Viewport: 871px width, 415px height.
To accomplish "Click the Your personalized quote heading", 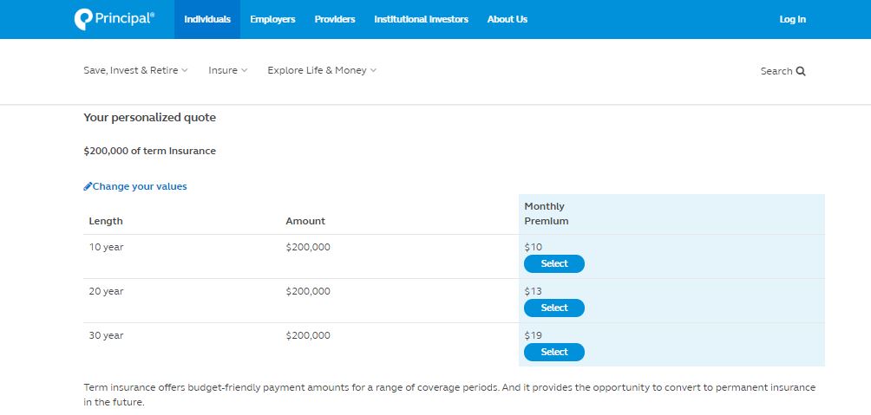I will coord(149,117).
